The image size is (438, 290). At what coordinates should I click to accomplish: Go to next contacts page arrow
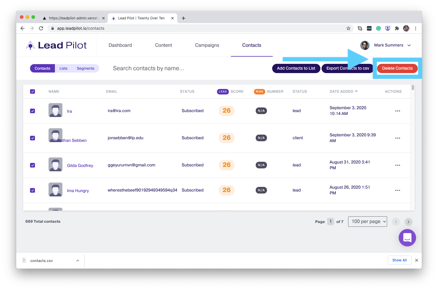pyautogui.click(x=408, y=222)
